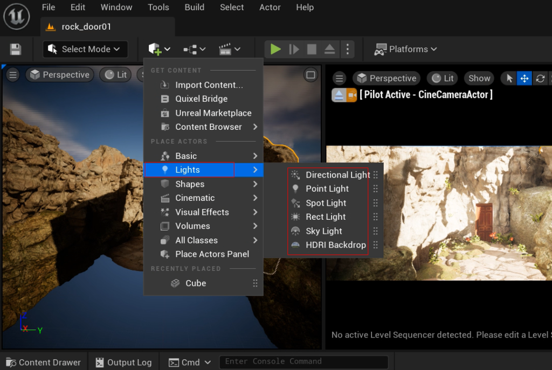Stop the play session
This screenshot has height=370, width=552.
(x=312, y=49)
